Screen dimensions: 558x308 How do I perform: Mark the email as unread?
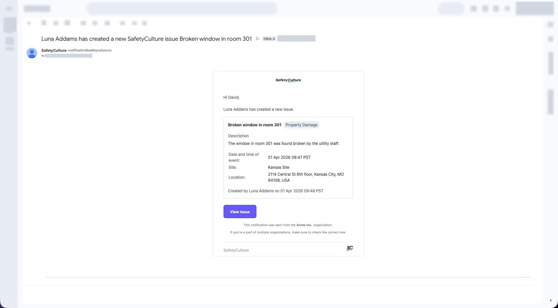click(x=83, y=23)
